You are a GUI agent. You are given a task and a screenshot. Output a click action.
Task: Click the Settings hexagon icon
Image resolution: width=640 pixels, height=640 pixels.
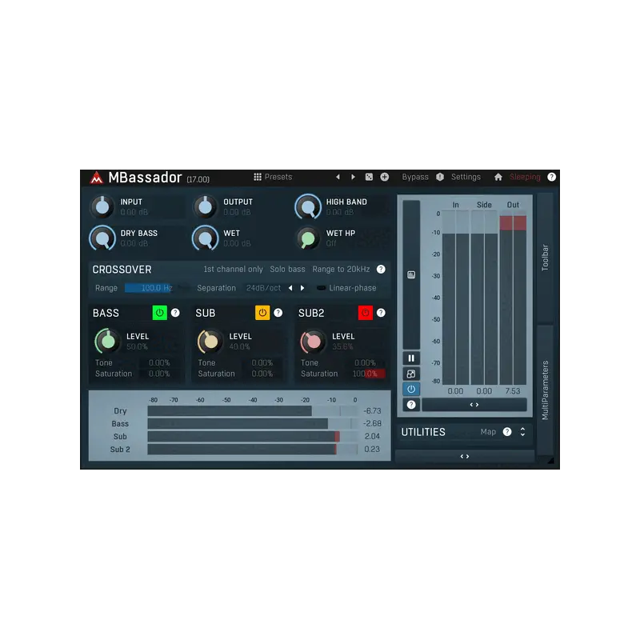pyautogui.click(x=439, y=177)
